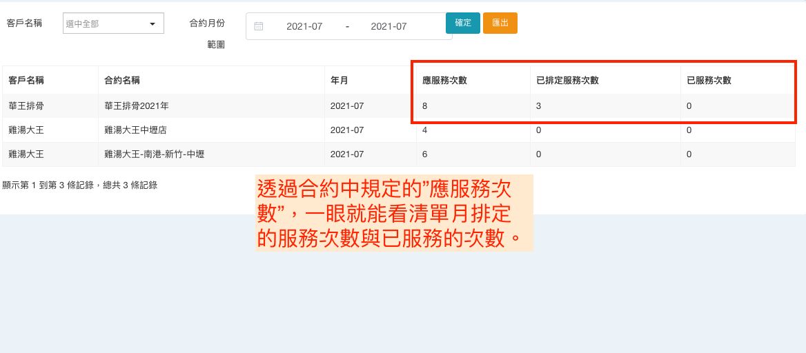Select the 華王排骨 customer cell
This screenshot has width=806, height=353.
pyautogui.click(x=26, y=106)
